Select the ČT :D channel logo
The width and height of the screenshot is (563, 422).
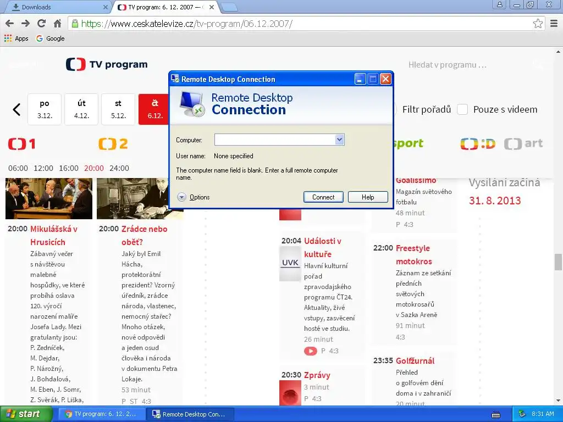click(478, 144)
